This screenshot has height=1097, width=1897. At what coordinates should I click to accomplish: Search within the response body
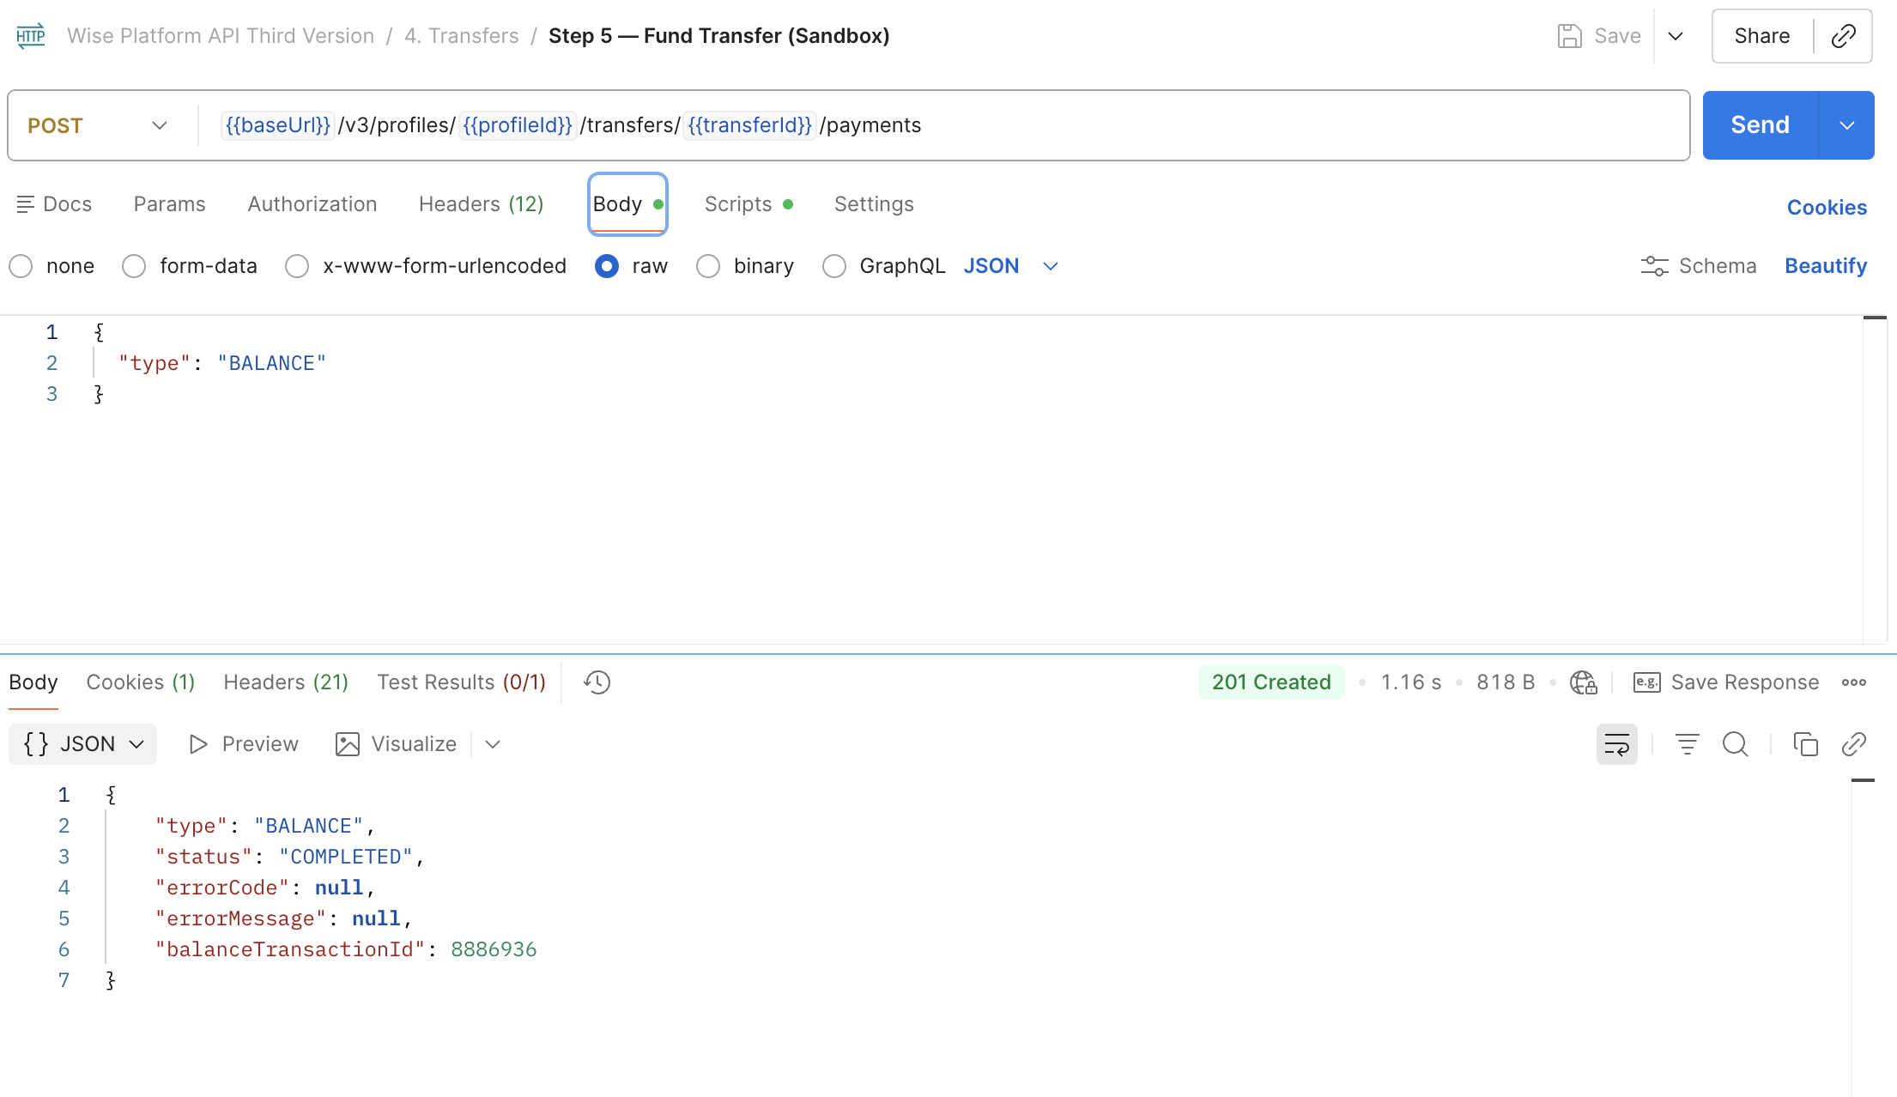click(1735, 744)
